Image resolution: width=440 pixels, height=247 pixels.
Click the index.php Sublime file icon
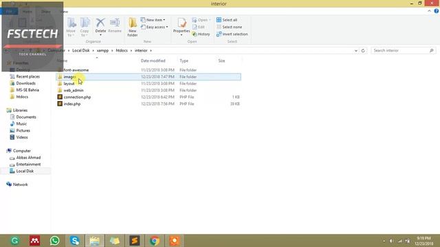click(x=60, y=104)
